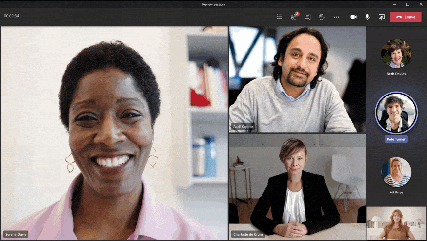The image size is (427, 241).
Task: Select Serena Davis video tile
Action: tap(114, 134)
